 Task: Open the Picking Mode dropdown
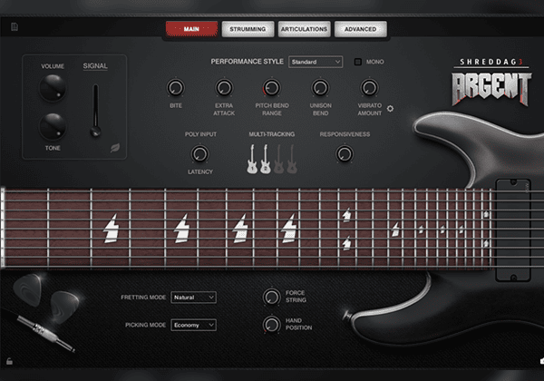coord(194,324)
